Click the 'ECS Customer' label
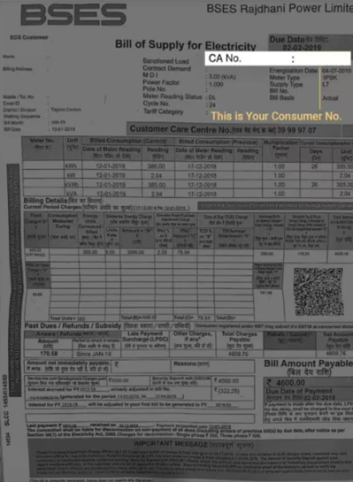The width and height of the screenshot is (353, 482). [29, 37]
